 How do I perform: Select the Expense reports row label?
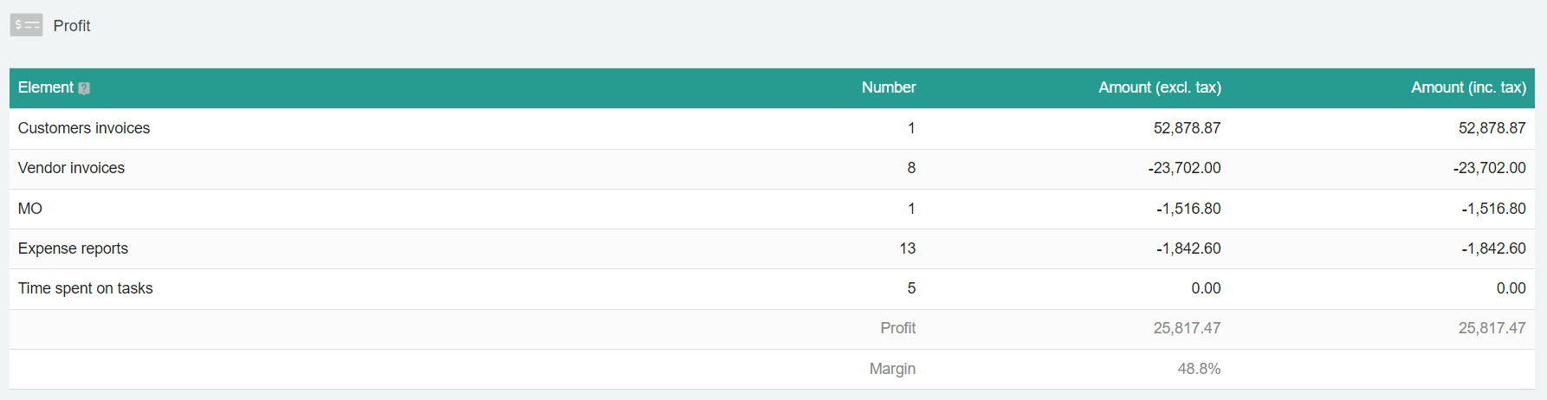(x=73, y=248)
